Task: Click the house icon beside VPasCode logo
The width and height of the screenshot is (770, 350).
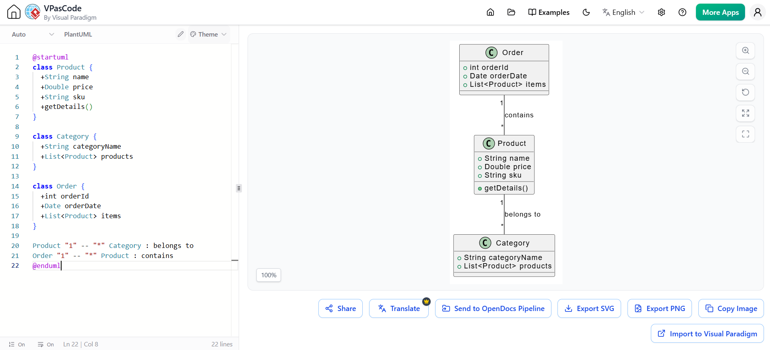Action: tap(14, 12)
